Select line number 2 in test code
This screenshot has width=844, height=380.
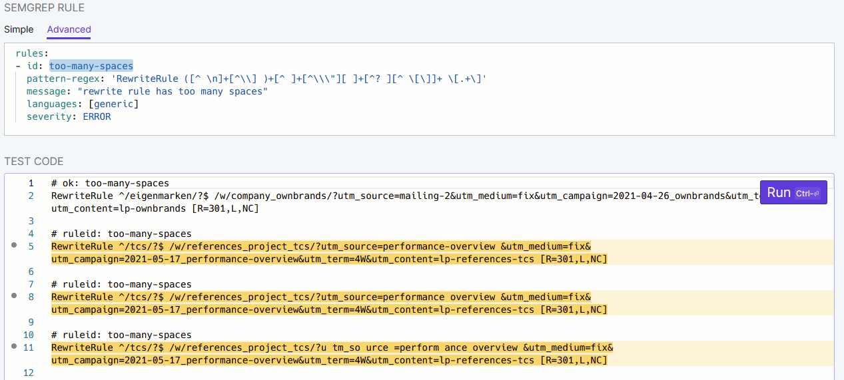coord(31,196)
